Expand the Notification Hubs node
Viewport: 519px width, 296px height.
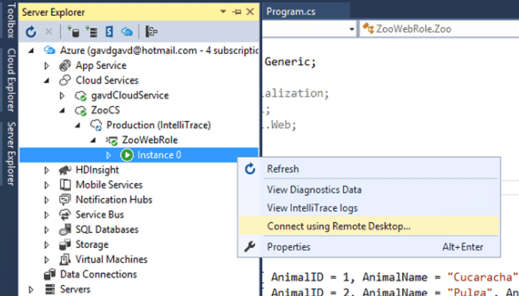(47, 200)
